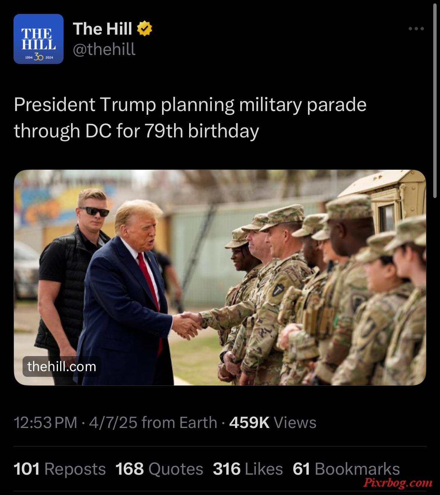Open the @thehill handle link

click(x=104, y=49)
